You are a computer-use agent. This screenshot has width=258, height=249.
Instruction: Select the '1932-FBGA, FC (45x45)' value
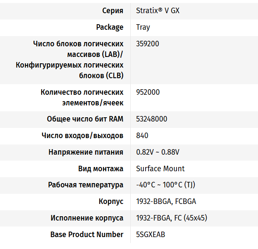171,218
